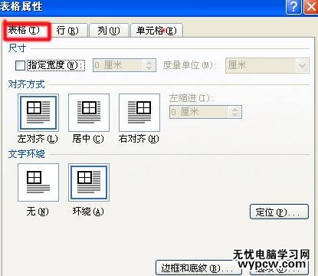Click the 左对齐(L) label
The image size is (318, 276).
[38, 139]
